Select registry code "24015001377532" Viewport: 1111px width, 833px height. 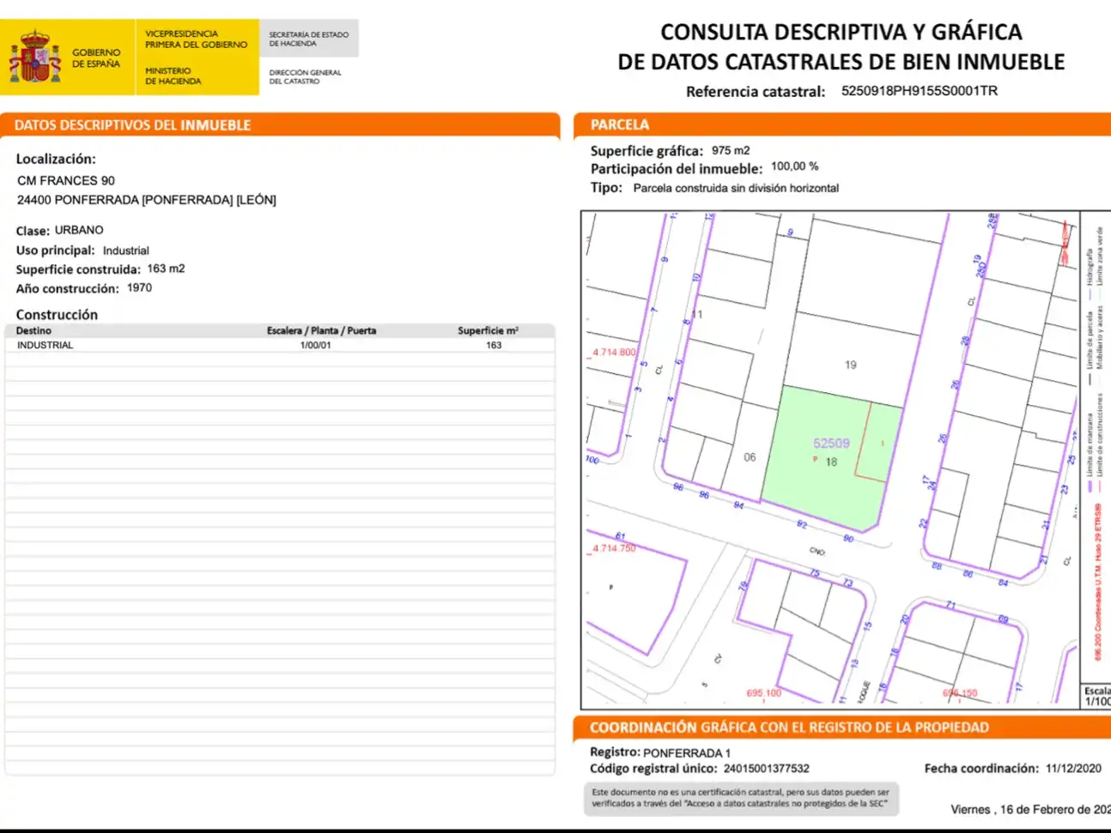pos(767,769)
